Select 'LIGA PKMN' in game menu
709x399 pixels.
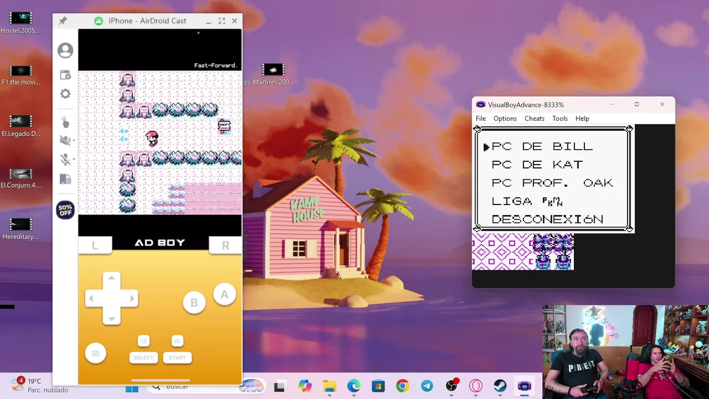click(527, 201)
